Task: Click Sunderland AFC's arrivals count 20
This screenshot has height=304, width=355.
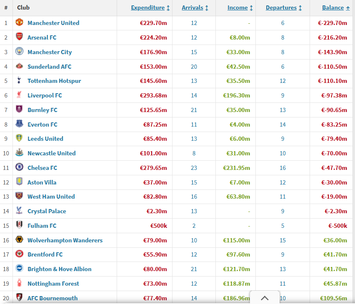Action: coord(194,67)
